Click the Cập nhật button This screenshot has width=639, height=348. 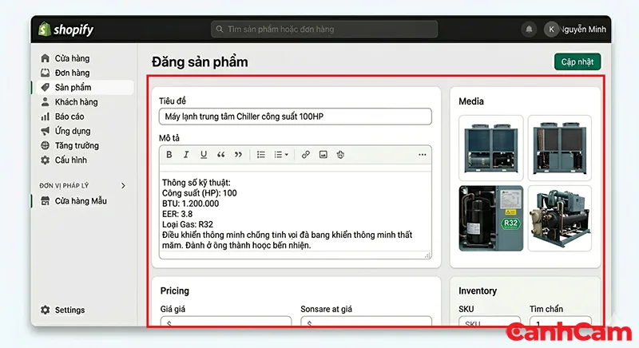(x=577, y=62)
